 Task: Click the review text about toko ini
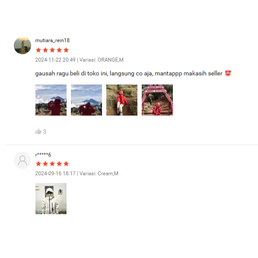pos(129,73)
